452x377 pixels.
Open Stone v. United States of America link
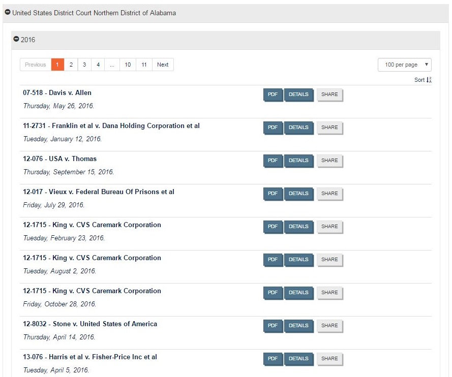click(x=90, y=324)
